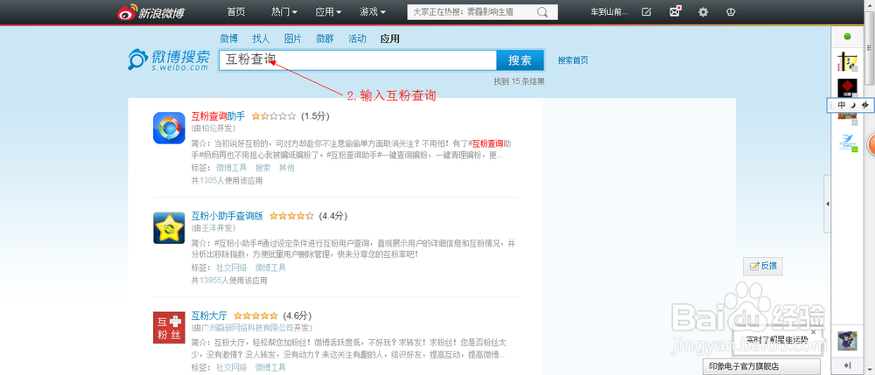Open the 应用 dropdown in top bar

[328, 11]
